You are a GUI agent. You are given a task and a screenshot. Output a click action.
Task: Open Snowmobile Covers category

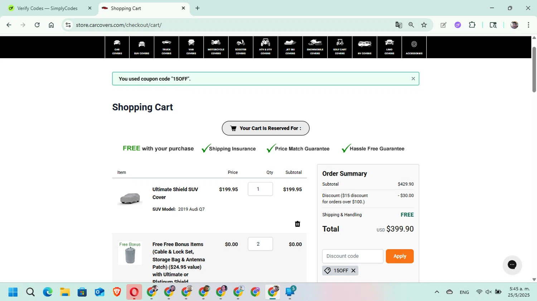pyautogui.click(x=315, y=47)
